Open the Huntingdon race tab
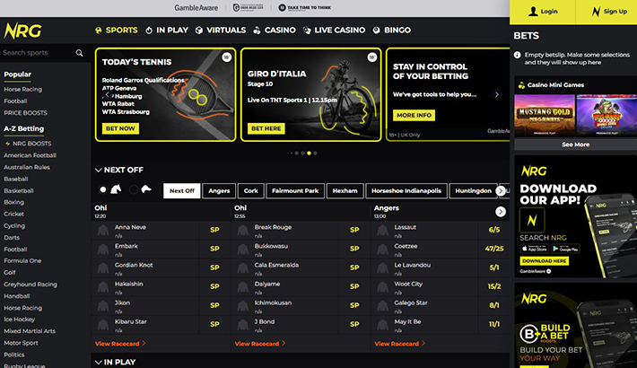This screenshot has width=637, height=368. 474,190
